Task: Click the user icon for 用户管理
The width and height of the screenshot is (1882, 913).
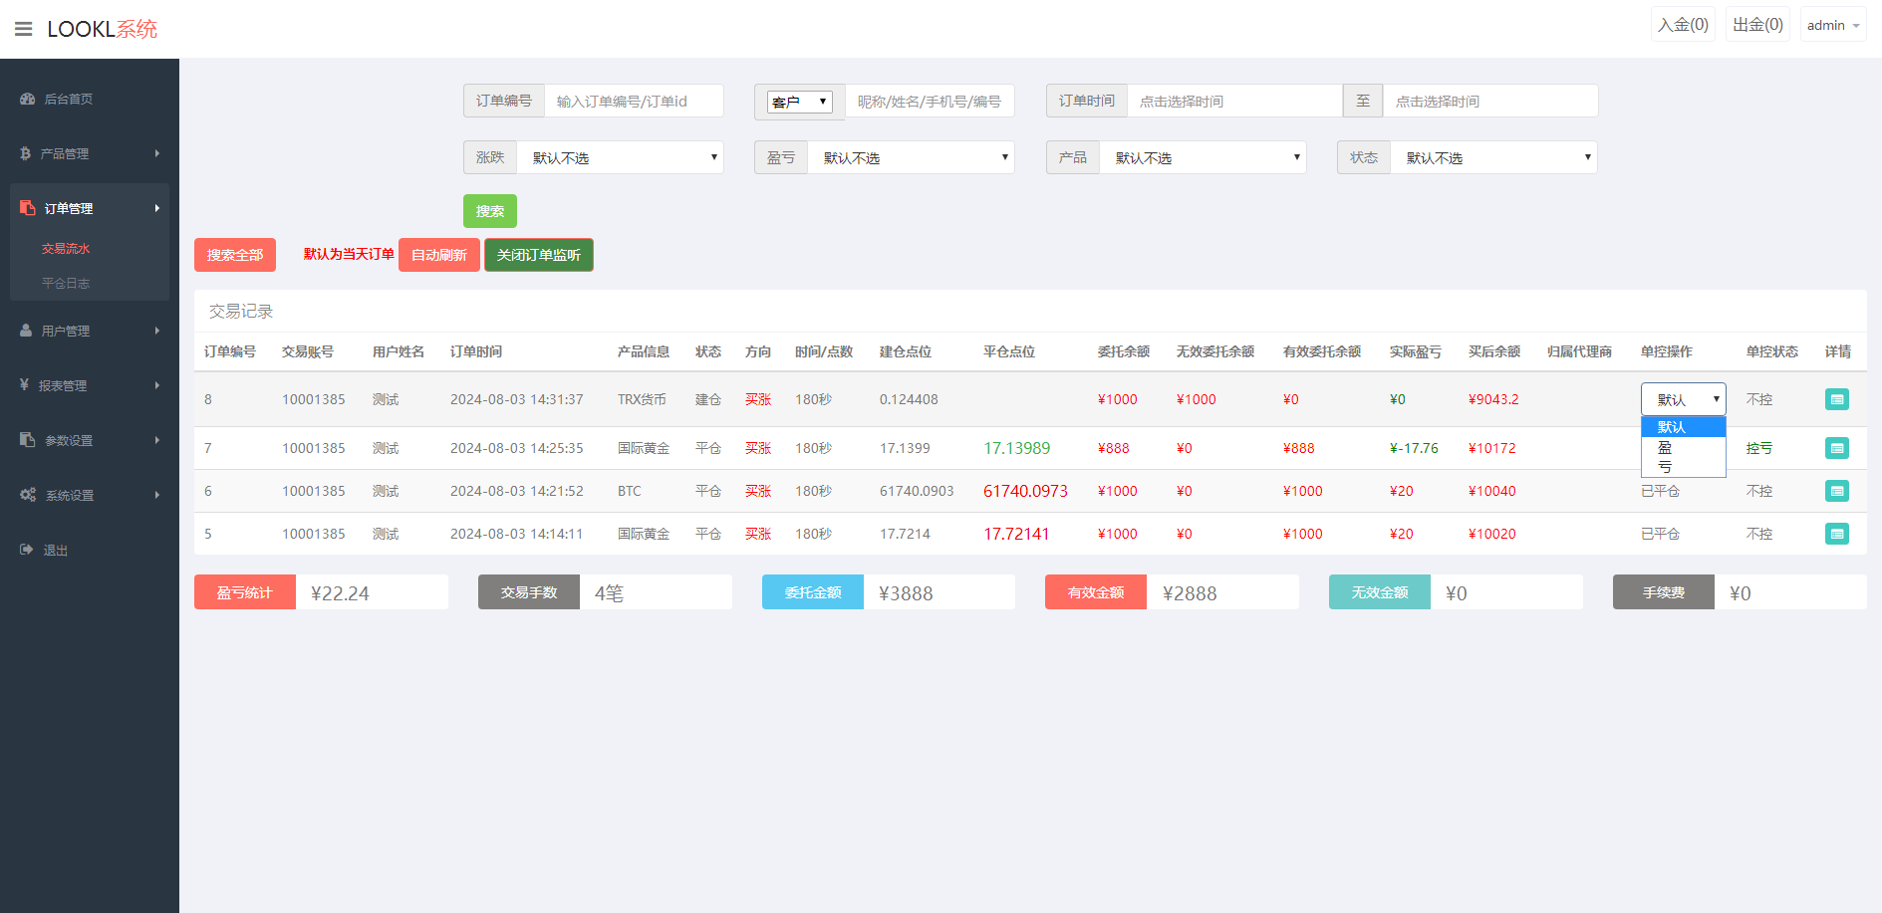Action: (26, 331)
